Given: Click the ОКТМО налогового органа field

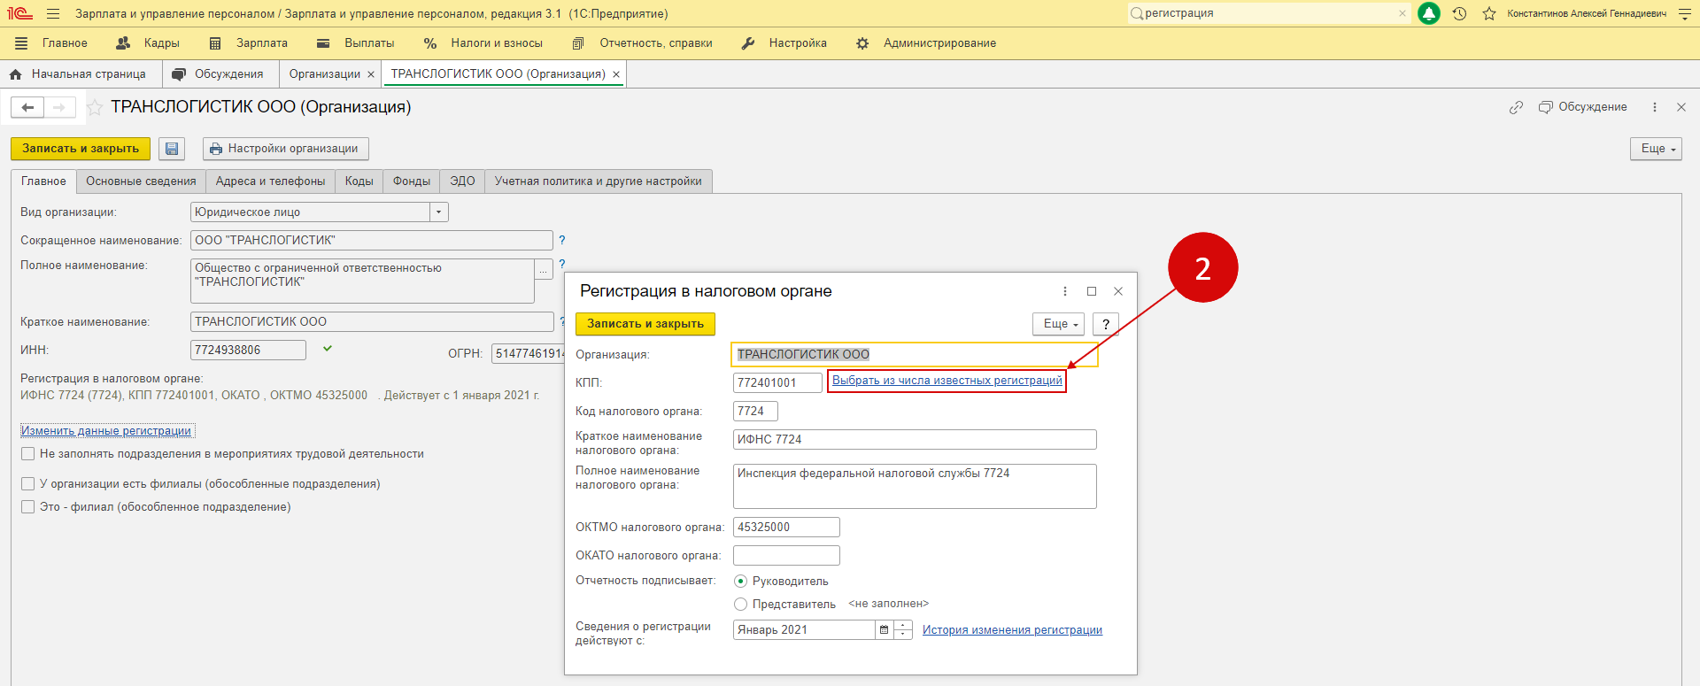Looking at the screenshot, I should [x=786, y=528].
